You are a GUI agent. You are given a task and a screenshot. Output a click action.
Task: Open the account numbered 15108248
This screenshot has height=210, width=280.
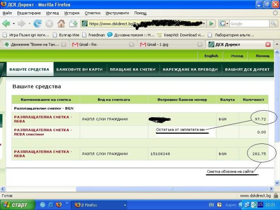[43, 154]
